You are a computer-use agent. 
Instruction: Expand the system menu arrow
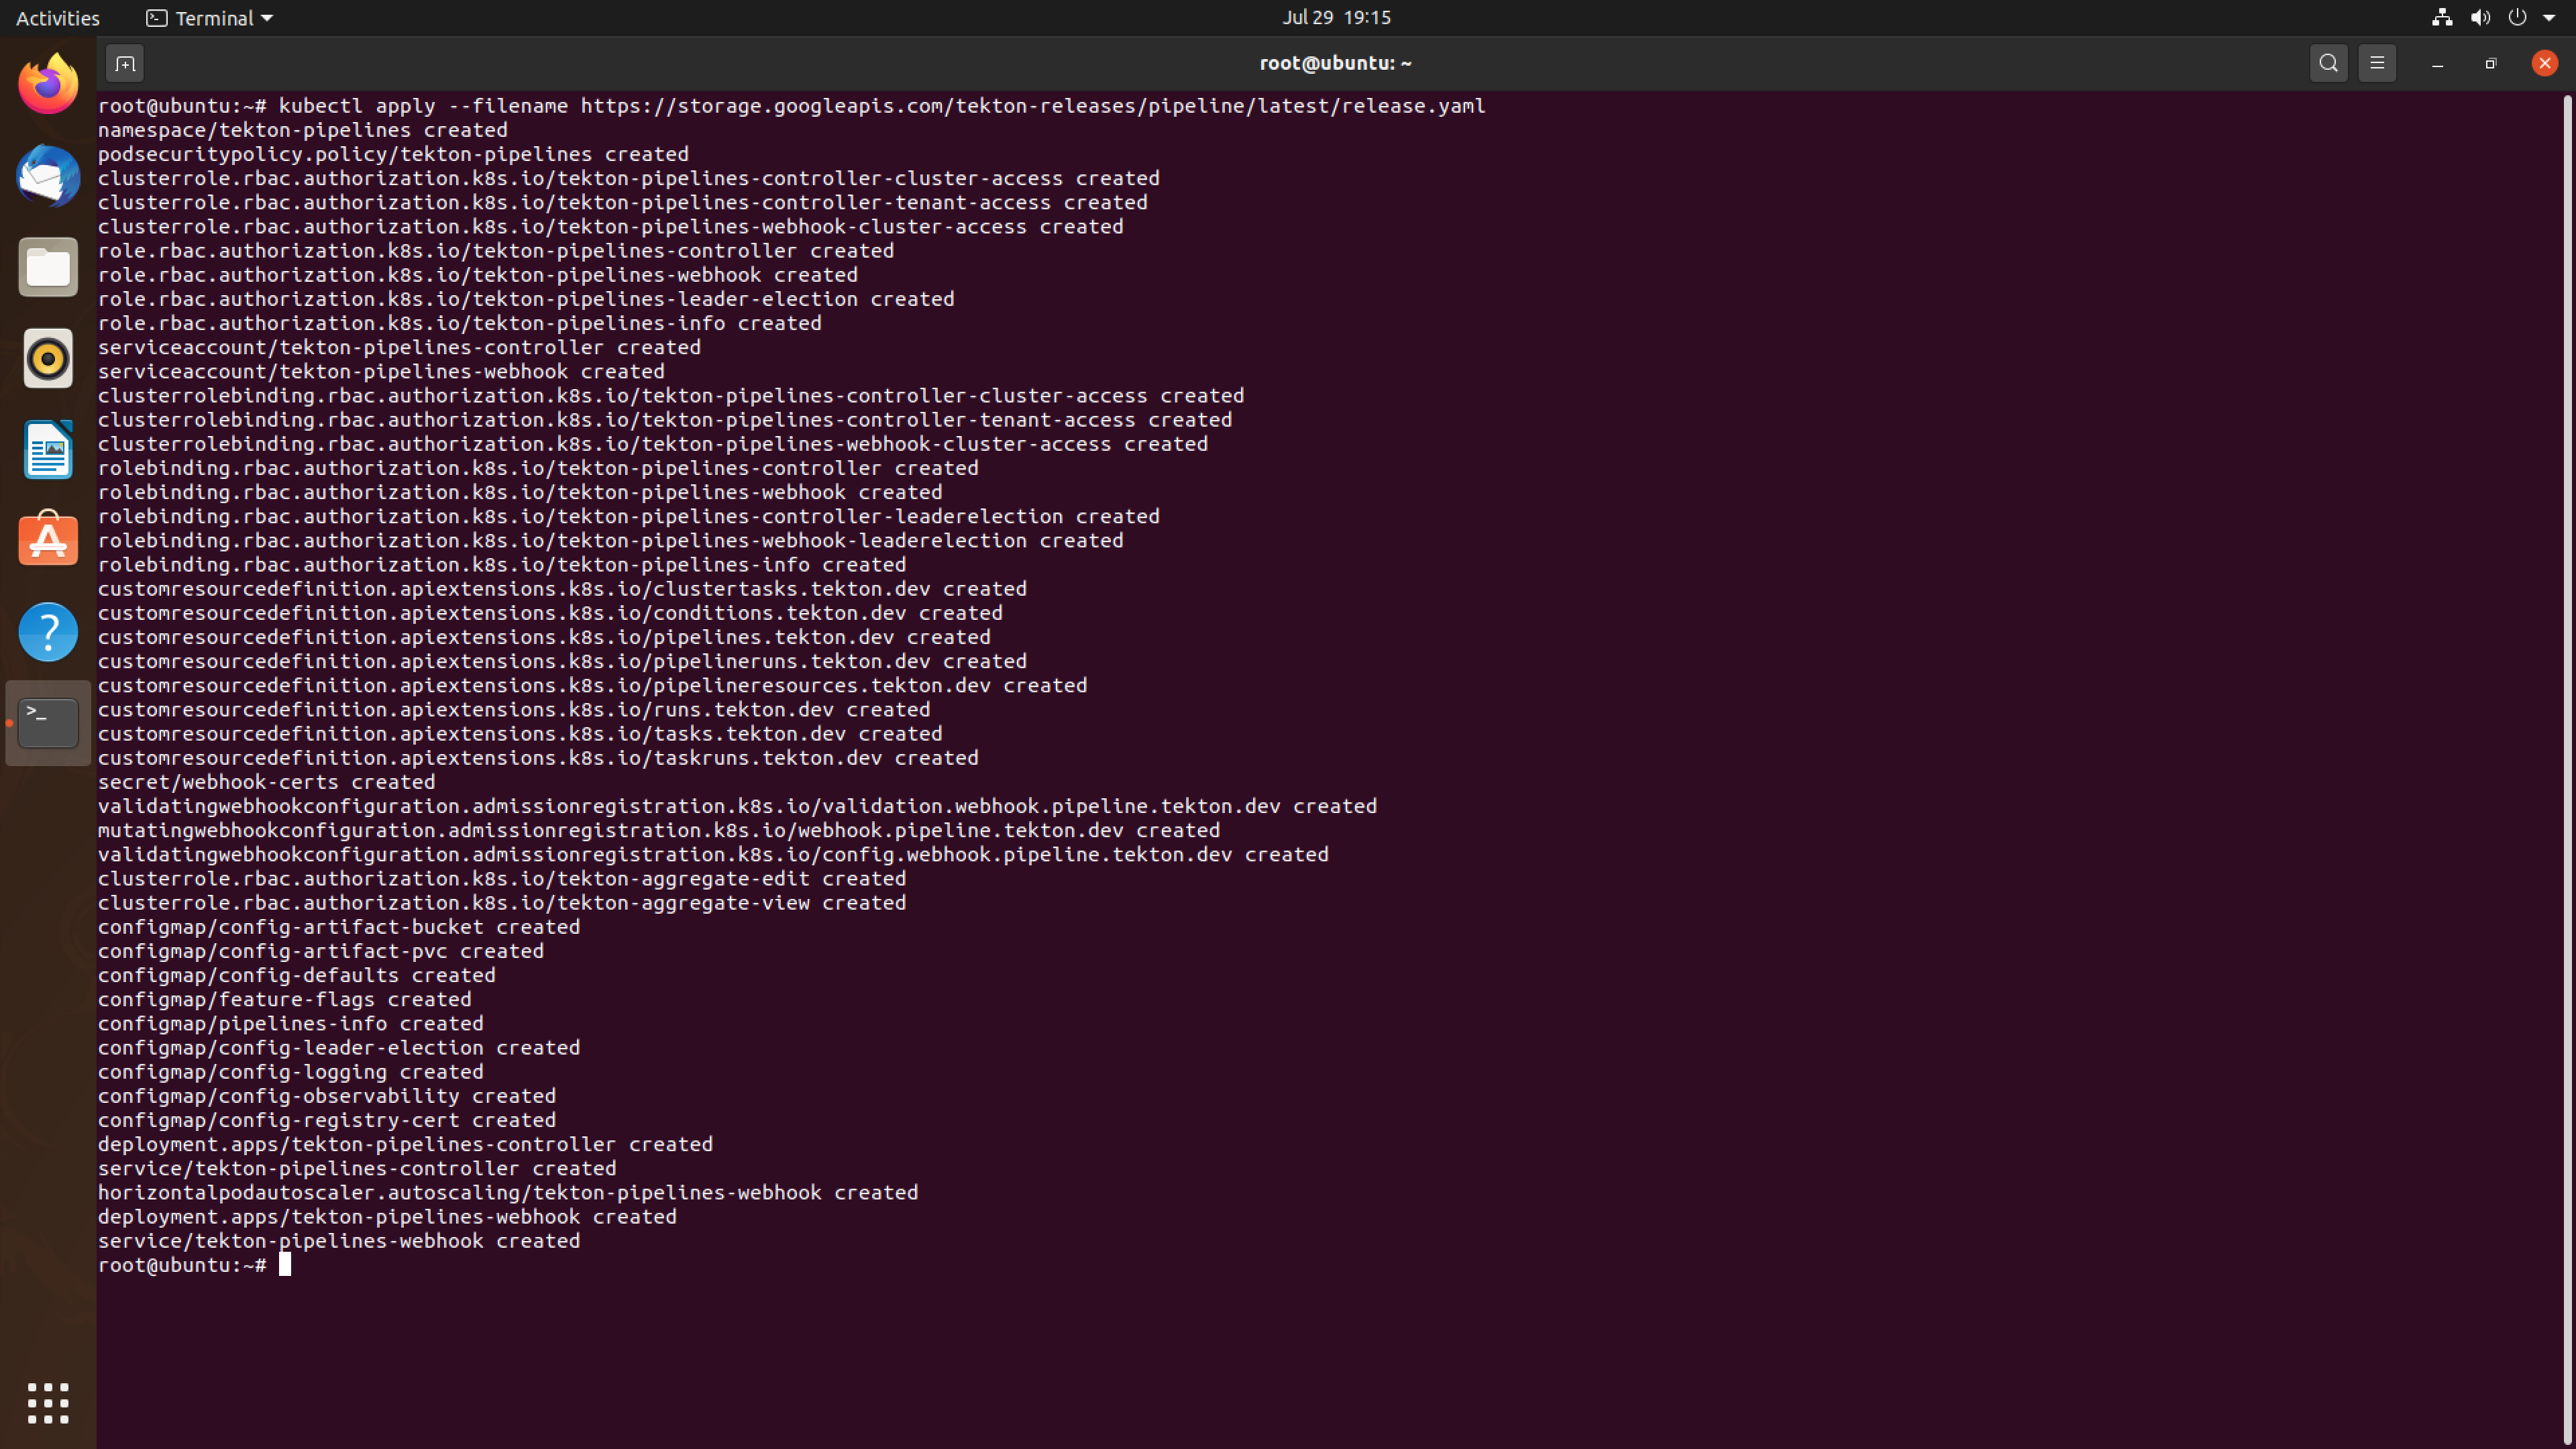click(2549, 18)
